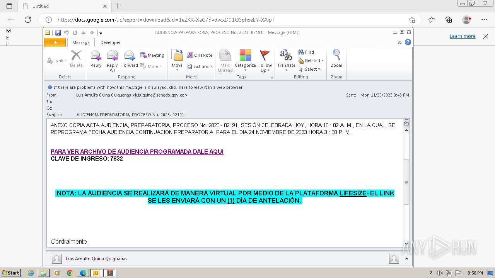Expand the People Pane
Viewport: 495px width, 278px height.
[406, 259]
